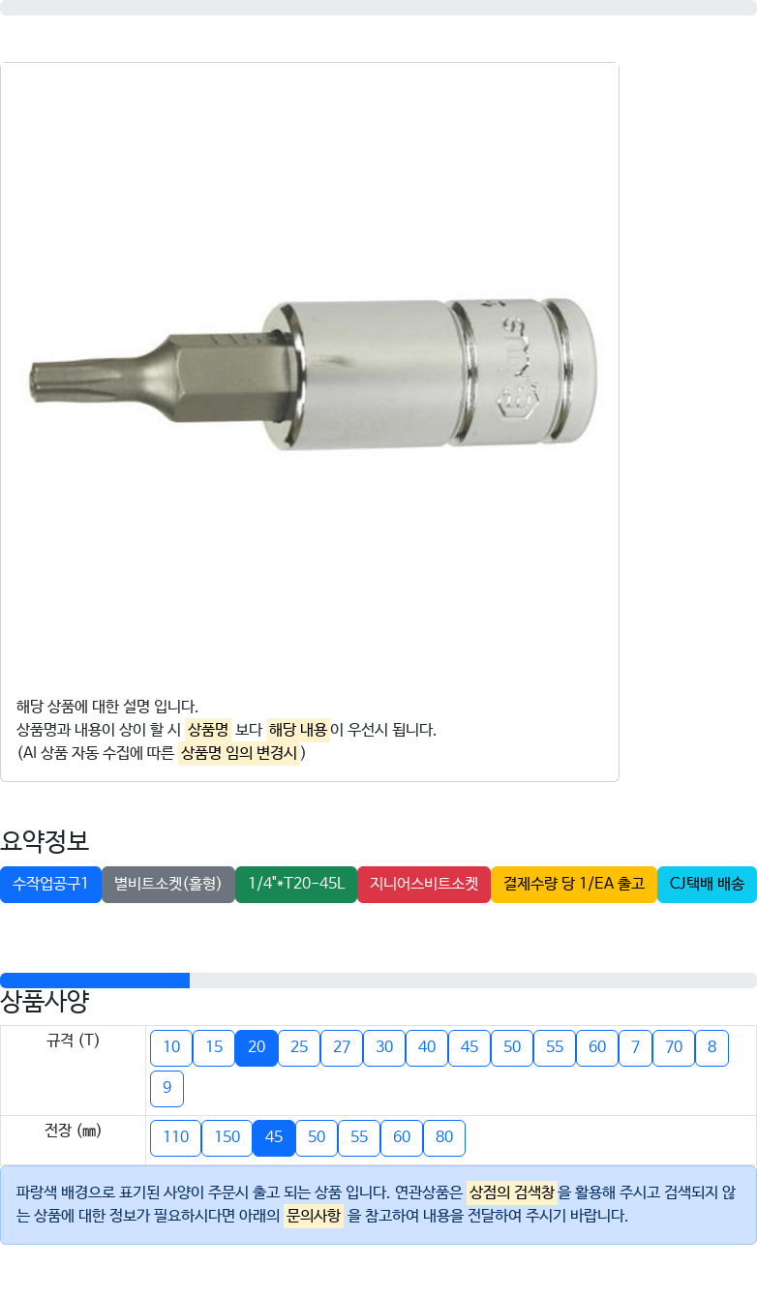757x1298 pixels.
Task: Select T40 size option
Action: pos(427,1047)
